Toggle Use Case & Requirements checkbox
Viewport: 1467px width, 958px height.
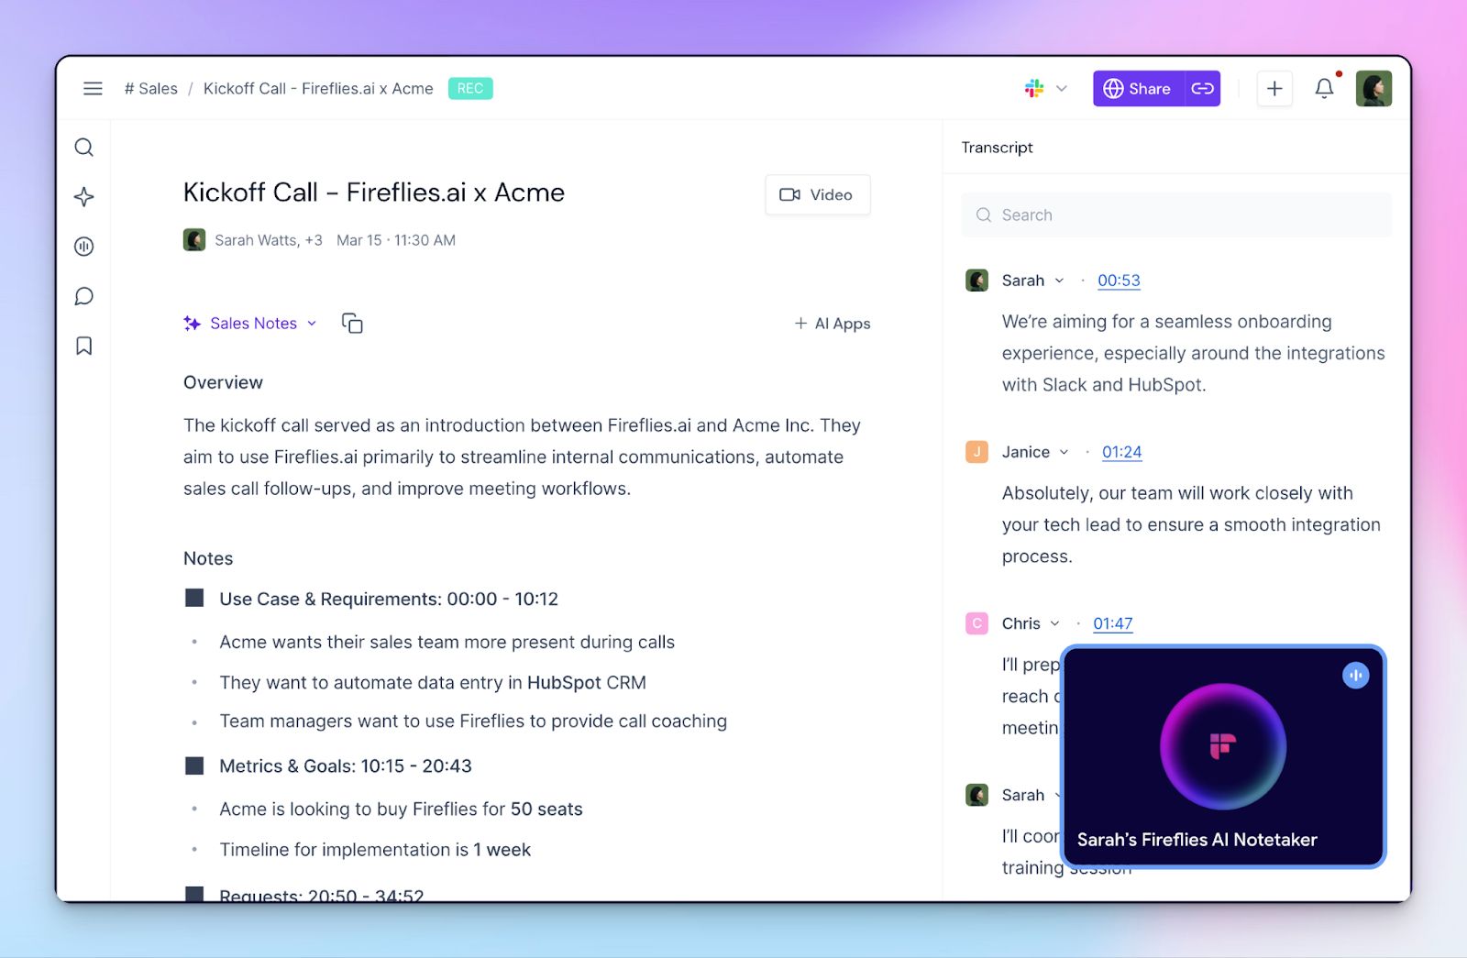click(194, 599)
